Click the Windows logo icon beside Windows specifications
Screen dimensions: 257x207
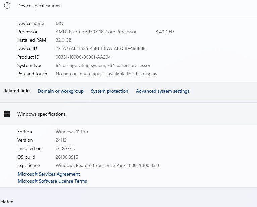(x=7, y=114)
